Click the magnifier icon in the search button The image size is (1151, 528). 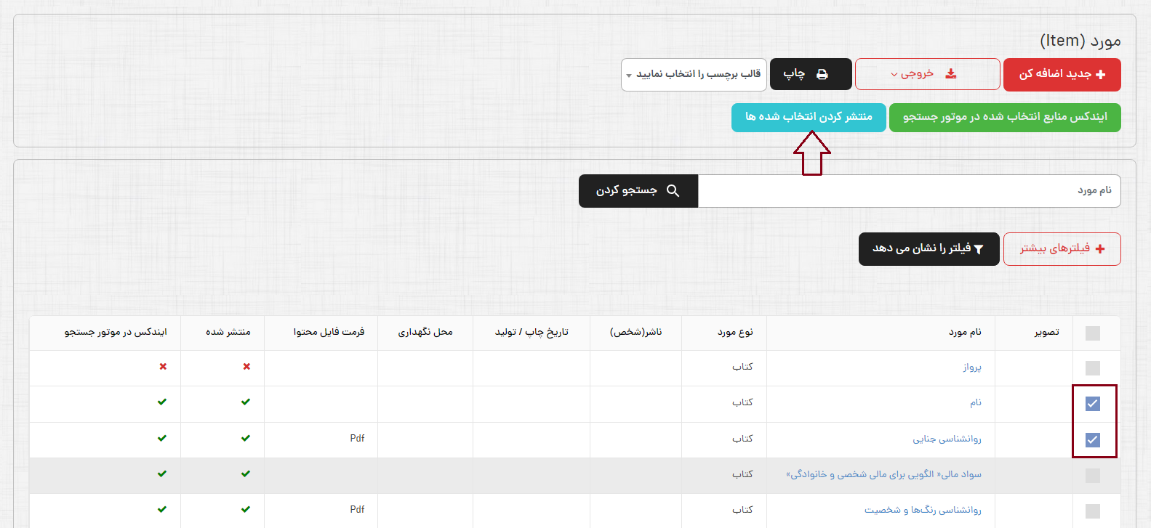pyautogui.click(x=673, y=191)
